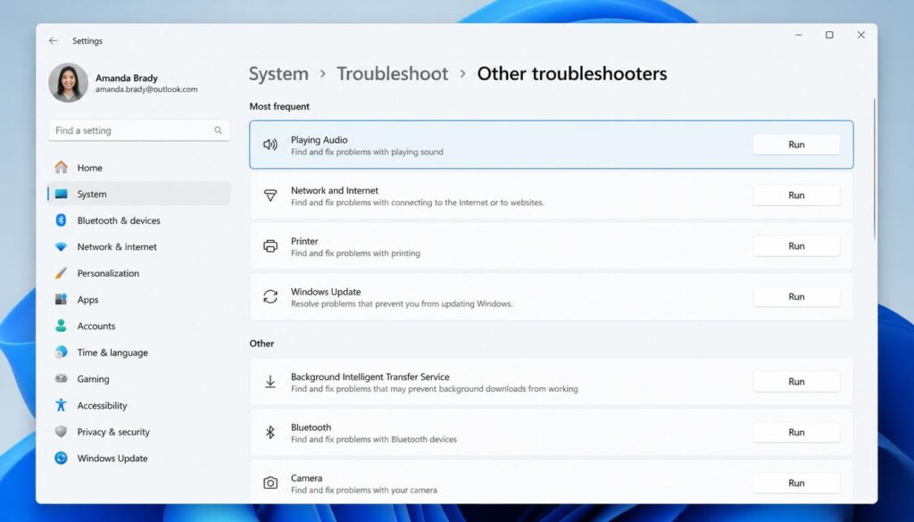Viewport: 914px width, 522px height.
Task: Click the download arrow icon for Background Transfer
Action: click(270, 382)
